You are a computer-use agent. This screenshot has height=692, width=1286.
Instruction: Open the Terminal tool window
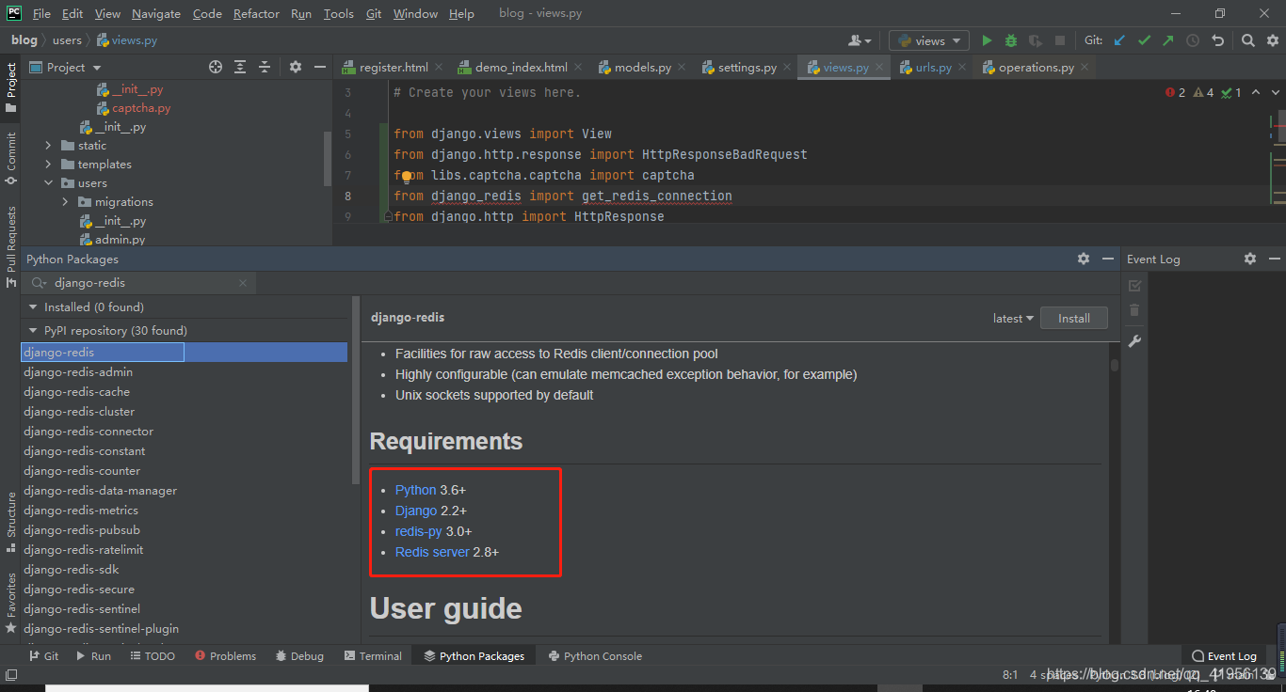(x=373, y=656)
